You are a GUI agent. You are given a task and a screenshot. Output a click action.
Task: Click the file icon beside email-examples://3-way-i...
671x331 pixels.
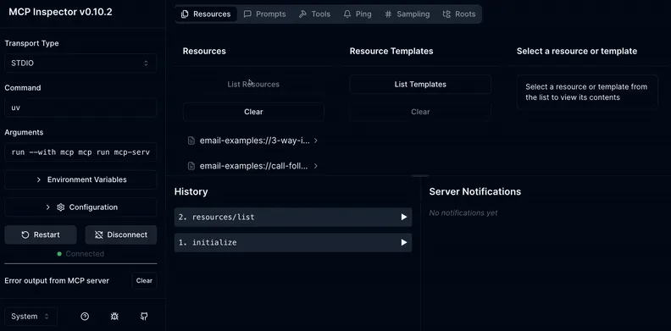coord(191,141)
